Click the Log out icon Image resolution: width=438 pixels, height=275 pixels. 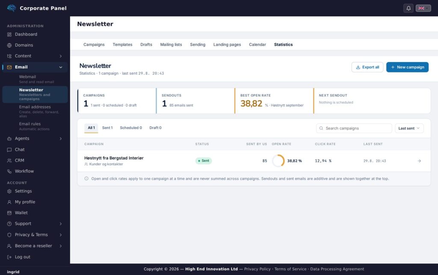click(x=9, y=257)
